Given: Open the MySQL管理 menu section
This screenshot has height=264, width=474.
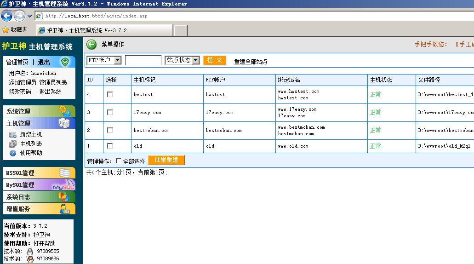Looking at the screenshot, I should (39, 185).
